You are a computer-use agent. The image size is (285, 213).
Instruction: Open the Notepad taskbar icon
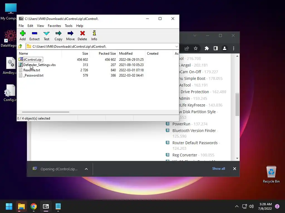pyautogui.click(x=58, y=206)
